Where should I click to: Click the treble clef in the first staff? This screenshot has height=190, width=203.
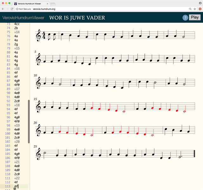click(39, 36)
